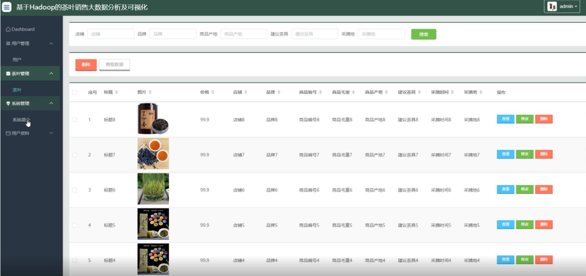Click 查看 for 标题8 row

pos(505,119)
